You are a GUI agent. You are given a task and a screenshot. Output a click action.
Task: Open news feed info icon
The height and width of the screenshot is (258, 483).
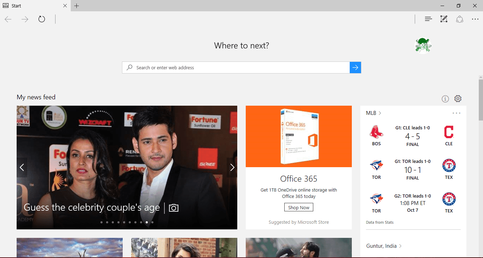tap(445, 99)
